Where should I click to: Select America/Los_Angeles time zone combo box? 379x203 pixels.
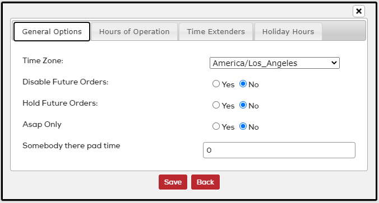click(x=275, y=63)
